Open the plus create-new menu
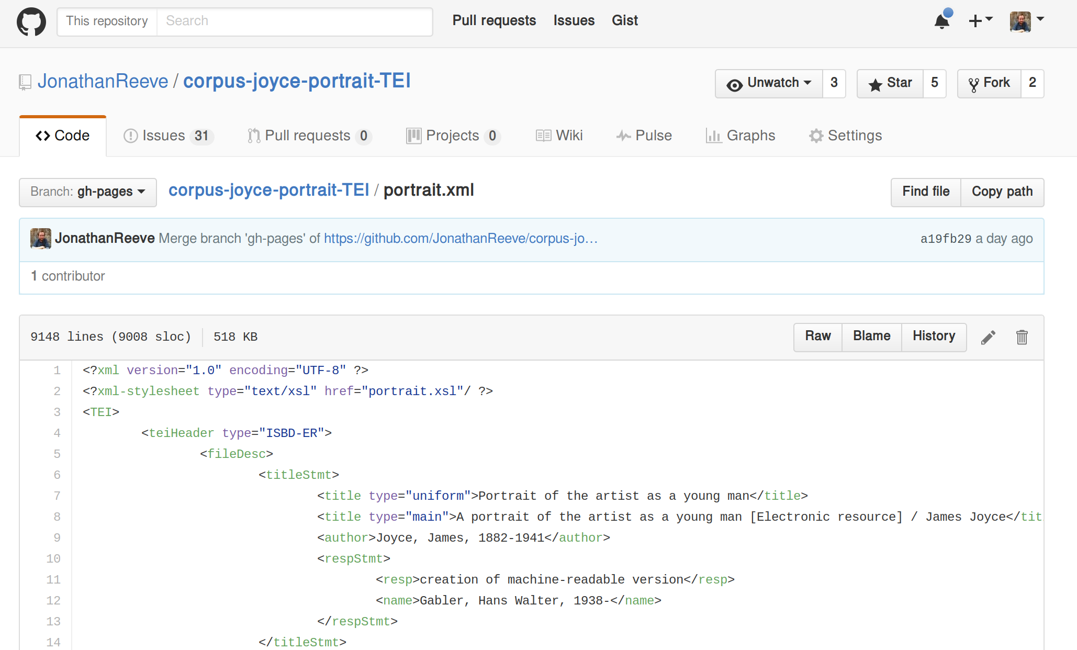This screenshot has width=1077, height=650. pos(980,20)
